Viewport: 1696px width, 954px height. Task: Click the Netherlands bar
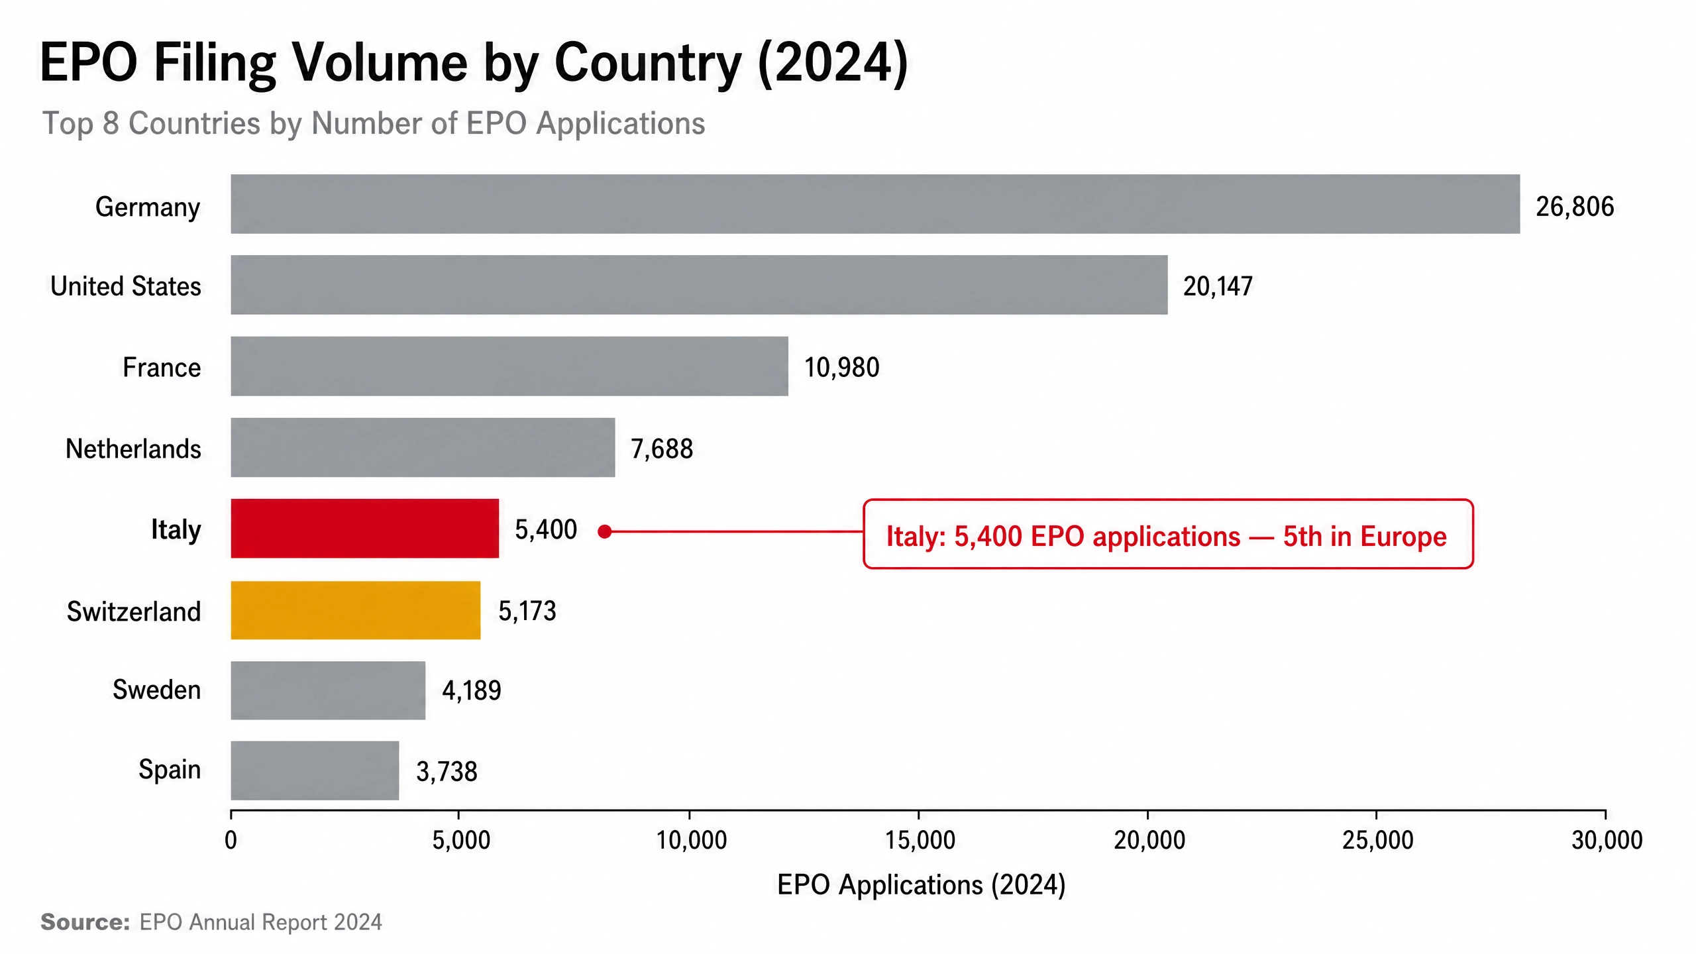point(423,447)
